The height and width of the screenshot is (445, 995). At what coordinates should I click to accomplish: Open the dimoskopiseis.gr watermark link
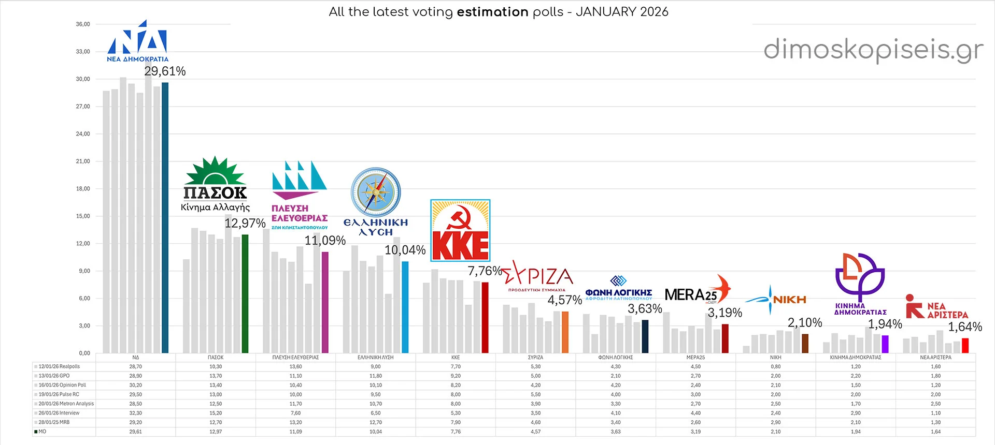(873, 50)
